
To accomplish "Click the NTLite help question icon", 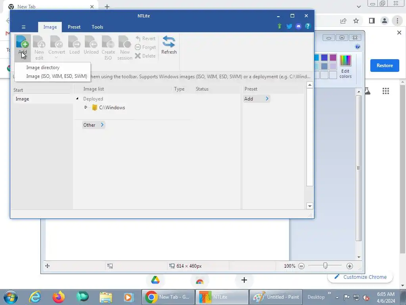I will click(x=308, y=26).
